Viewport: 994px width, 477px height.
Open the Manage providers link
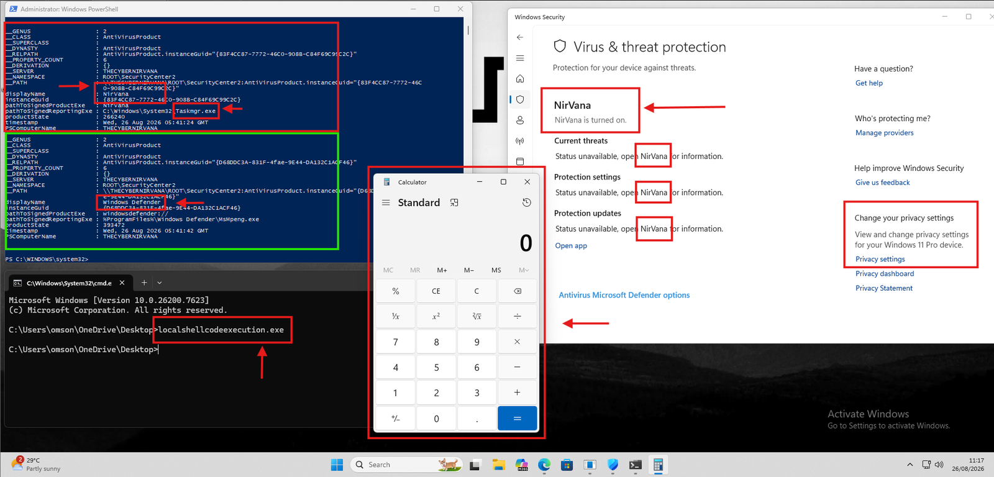[884, 133]
